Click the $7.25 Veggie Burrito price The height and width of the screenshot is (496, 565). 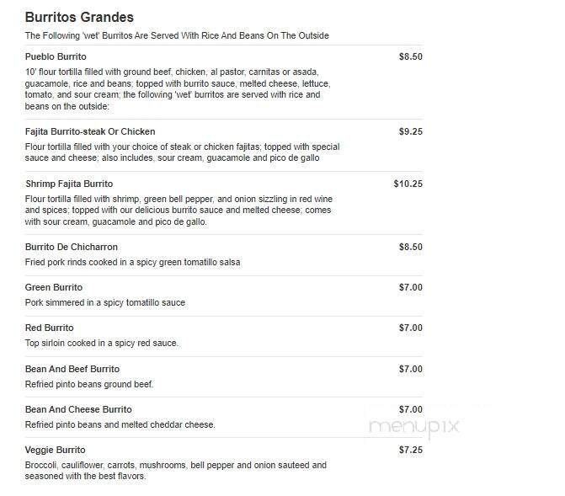pyautogui.click(x=410, y=450)
